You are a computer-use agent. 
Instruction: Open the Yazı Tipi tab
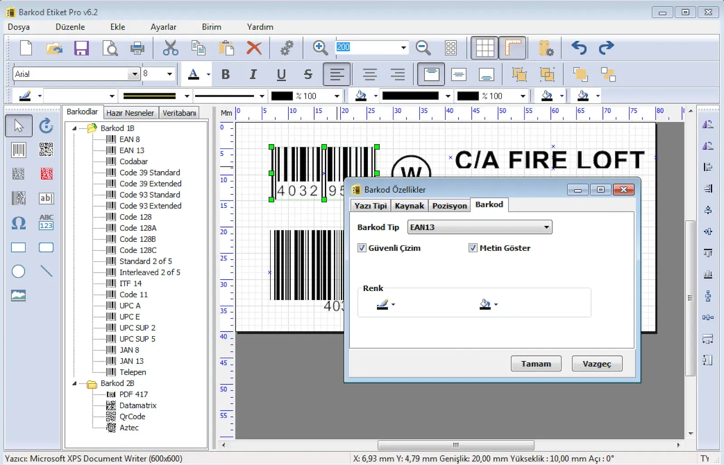point(371,206)
